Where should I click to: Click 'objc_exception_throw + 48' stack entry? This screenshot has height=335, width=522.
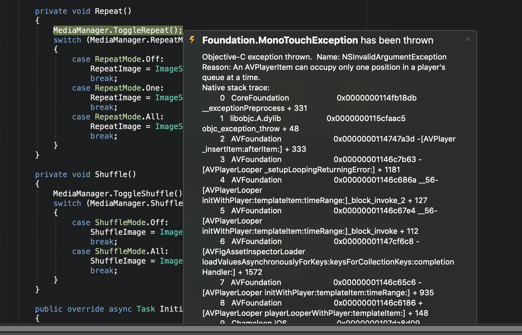tap(250, 128)
